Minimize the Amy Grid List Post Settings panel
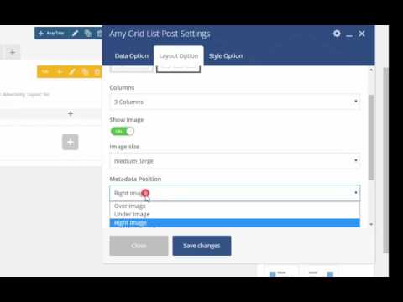 click(x=349, y=34)
